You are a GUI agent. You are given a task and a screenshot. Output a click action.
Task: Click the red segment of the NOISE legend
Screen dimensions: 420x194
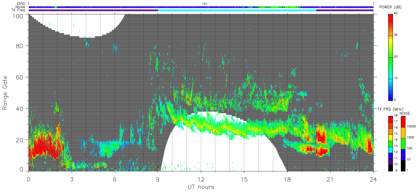[x=403, y=122]
